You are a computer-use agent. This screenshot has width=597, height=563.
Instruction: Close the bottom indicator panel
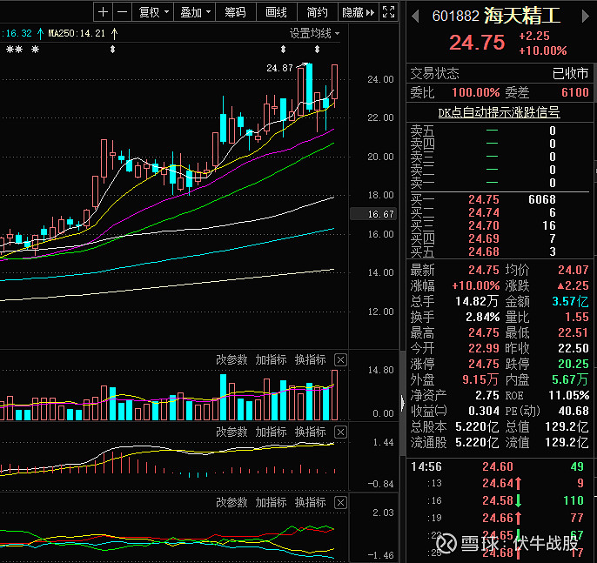point(340,503)
